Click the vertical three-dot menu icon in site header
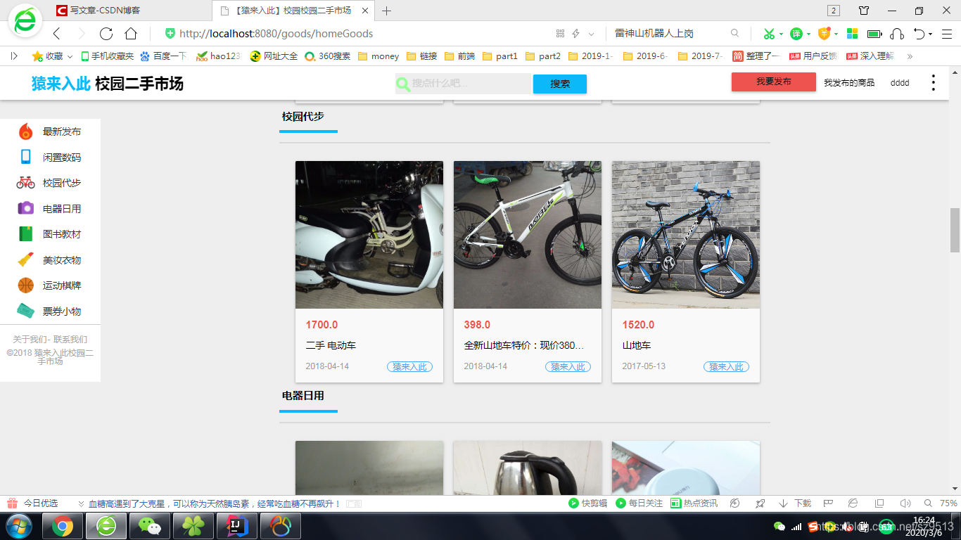 tap(934, 83)
